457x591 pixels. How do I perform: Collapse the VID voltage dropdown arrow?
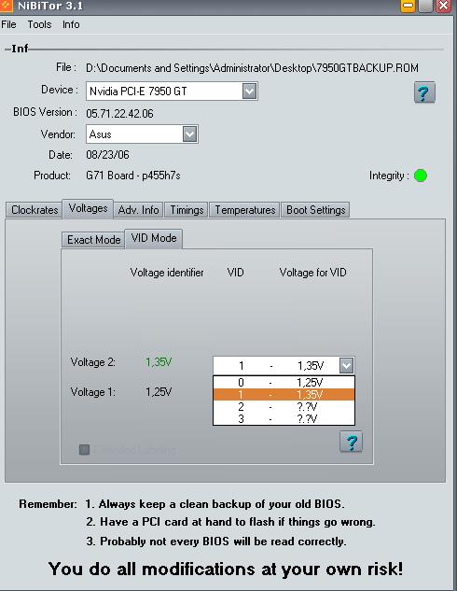(346, 365)
